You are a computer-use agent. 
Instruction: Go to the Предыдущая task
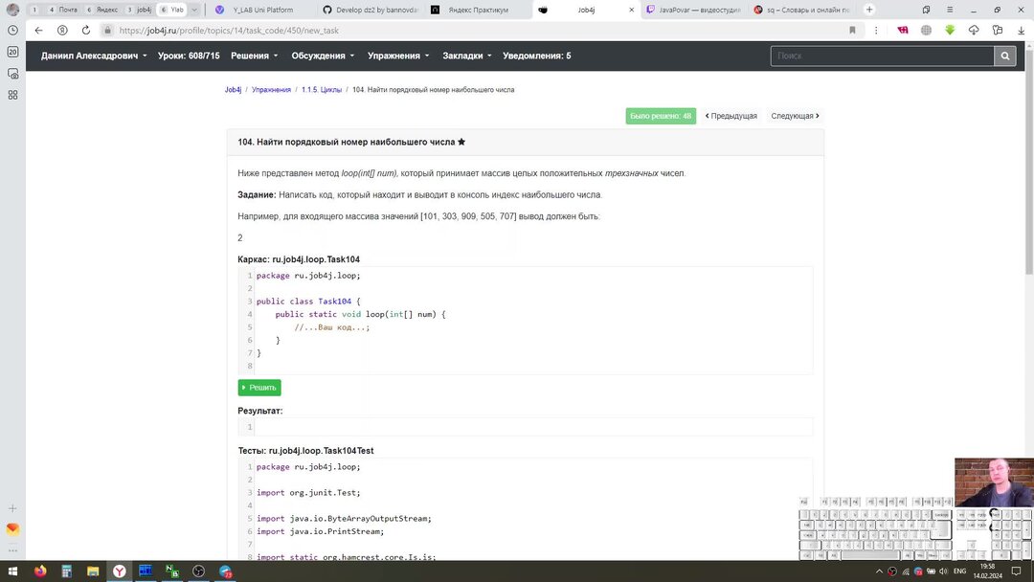[731, 116]
